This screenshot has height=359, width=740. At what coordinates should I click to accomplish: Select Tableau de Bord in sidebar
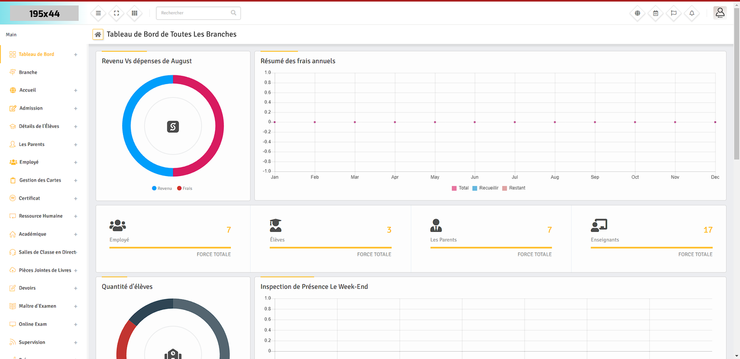[x=36, y=55]
